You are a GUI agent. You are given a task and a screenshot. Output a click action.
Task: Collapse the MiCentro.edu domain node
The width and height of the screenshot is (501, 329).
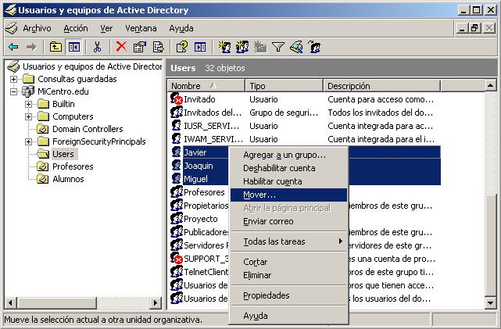[x=14, y=91]
